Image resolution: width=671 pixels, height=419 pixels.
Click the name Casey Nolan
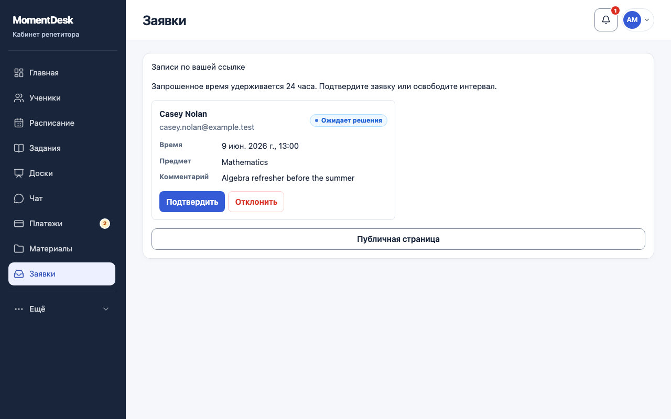183,114
